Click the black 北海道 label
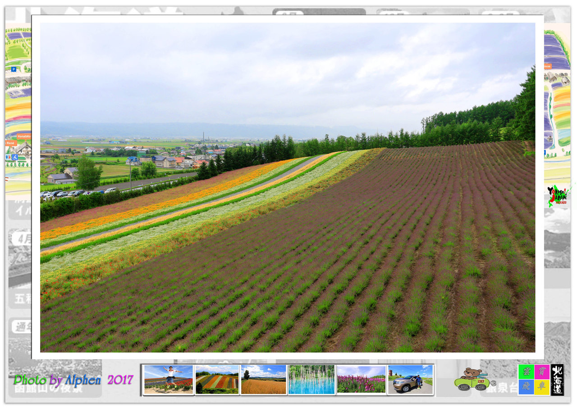 point(557,380)
